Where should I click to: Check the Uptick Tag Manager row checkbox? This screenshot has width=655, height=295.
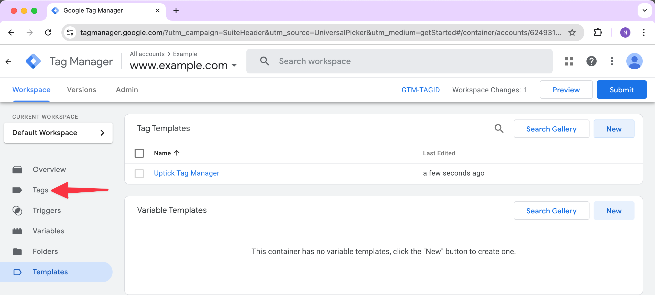point(139,173)
